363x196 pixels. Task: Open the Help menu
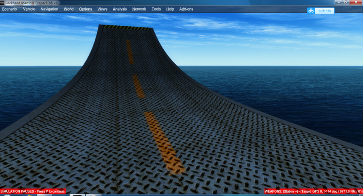click(x=170, y=9)
